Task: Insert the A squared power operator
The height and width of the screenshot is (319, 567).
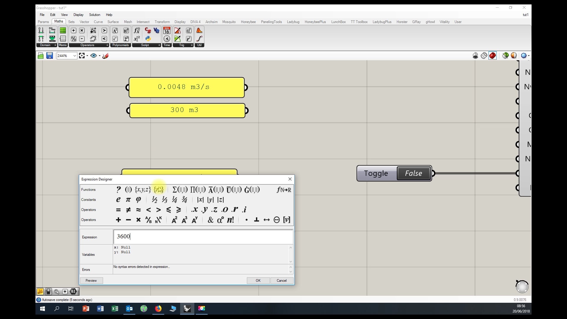Action: tap(174, 220)
